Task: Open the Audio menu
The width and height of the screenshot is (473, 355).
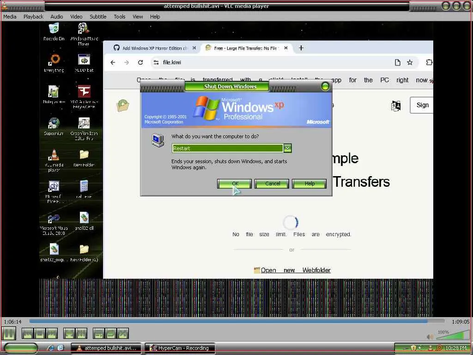Action: pos(57,17)
